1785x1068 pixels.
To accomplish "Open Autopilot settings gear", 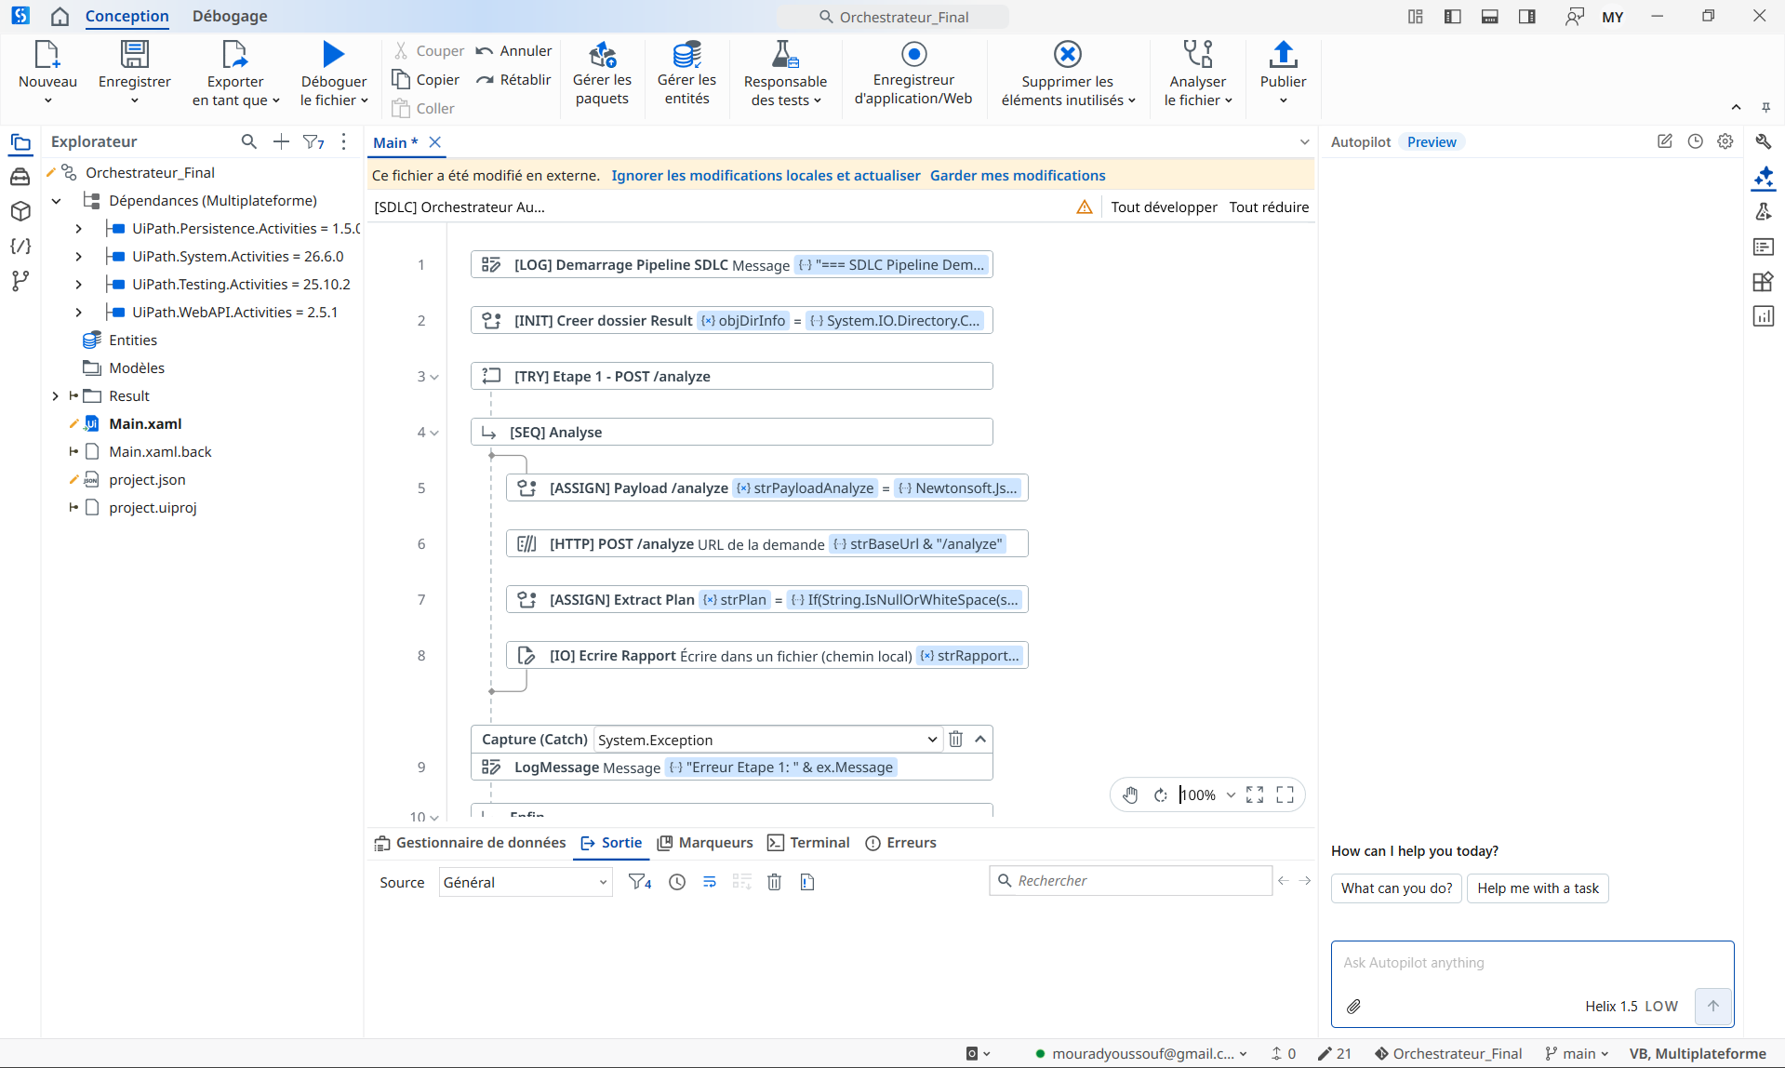I will 1725,141.
